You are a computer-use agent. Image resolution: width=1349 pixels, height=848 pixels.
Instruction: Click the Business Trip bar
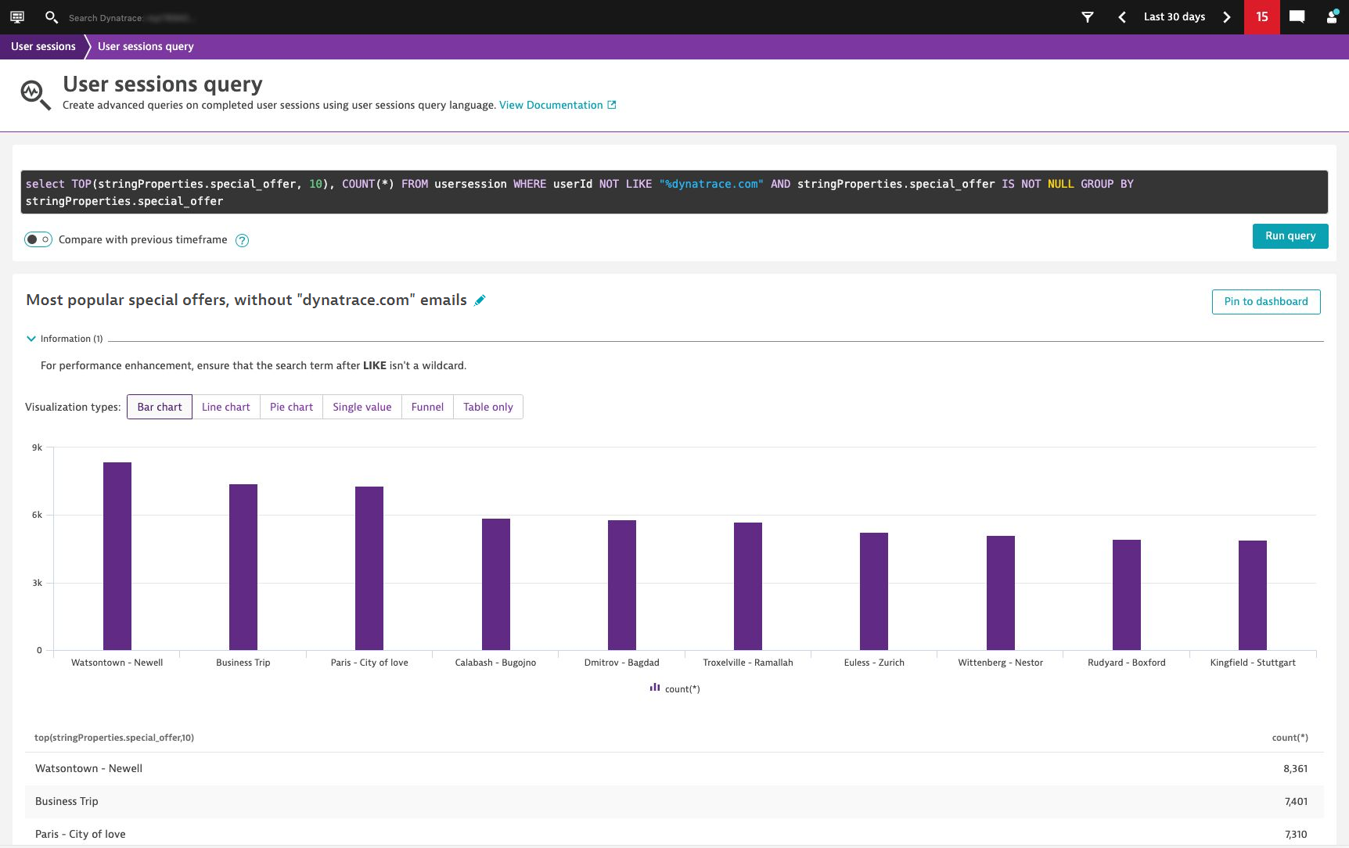click(x=243, y=567)
